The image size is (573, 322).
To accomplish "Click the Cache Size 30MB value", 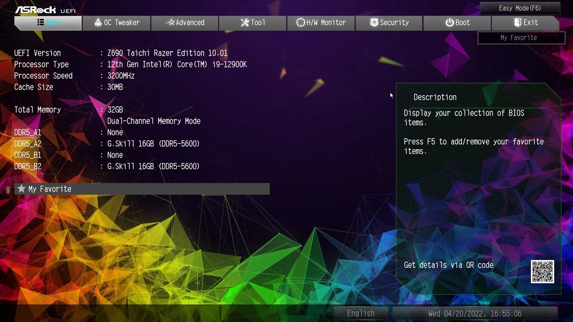I will (x=115, y=87).
